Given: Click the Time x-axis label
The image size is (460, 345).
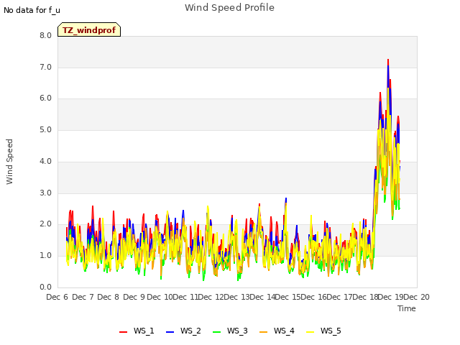Looking at the screenshot, I should (407, 308).
